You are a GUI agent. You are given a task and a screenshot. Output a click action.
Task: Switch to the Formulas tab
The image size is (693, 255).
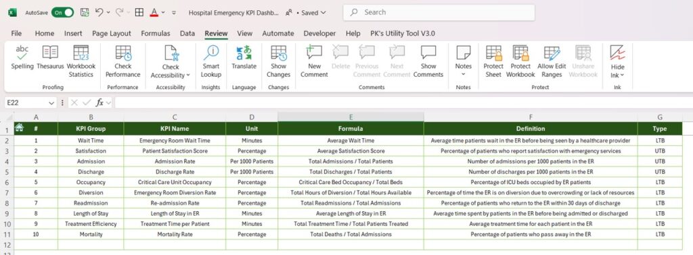point(156,33)
